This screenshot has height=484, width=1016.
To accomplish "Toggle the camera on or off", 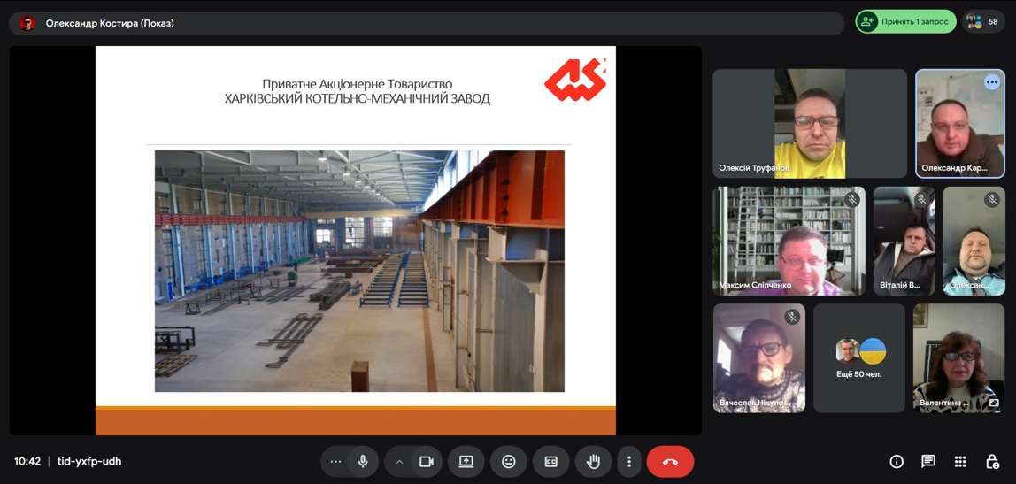I will point(427,461).
